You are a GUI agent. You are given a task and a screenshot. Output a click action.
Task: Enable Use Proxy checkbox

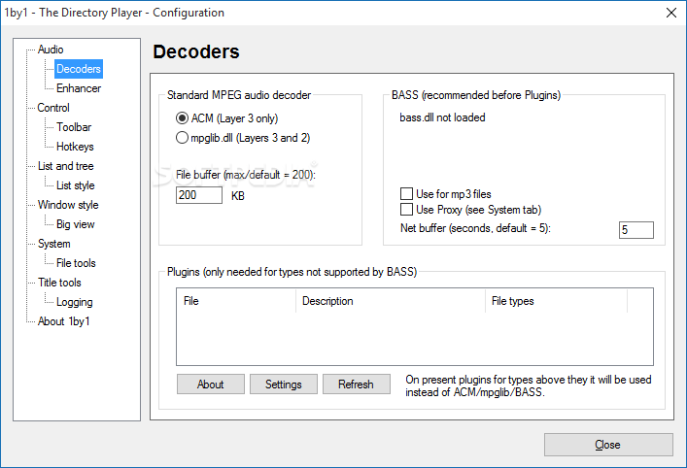point(470,210)
